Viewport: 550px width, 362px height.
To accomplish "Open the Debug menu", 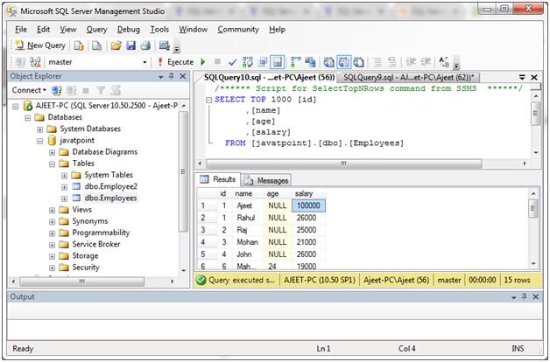I will point(129,30).
